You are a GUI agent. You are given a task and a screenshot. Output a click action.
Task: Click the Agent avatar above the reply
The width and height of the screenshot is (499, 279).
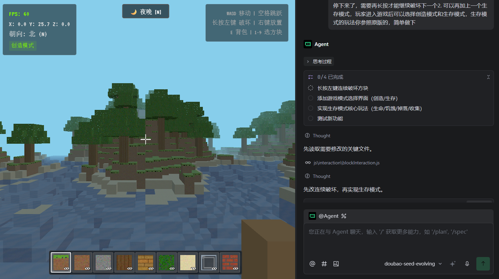point(308,44)
